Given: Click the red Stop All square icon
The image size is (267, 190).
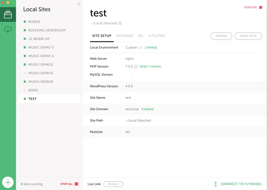Looking at the screenshot, I should pos(76,184).
